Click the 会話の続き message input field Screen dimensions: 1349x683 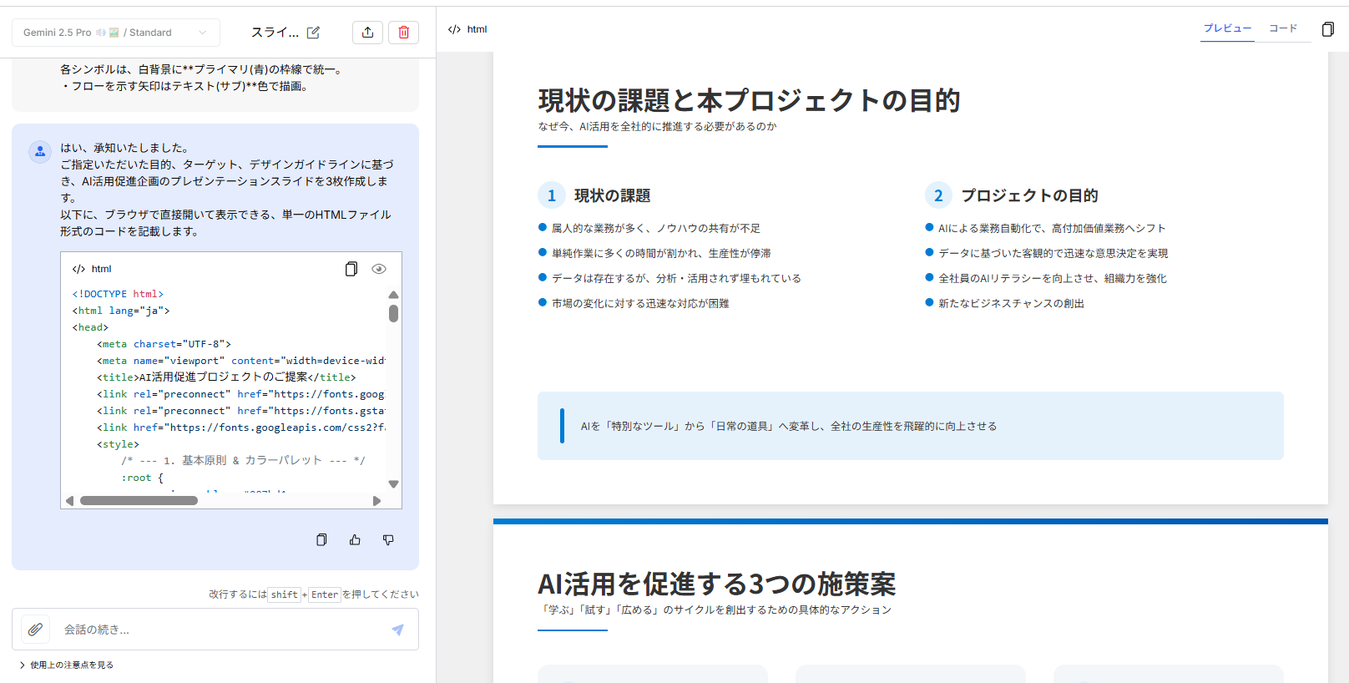point(217,630)
